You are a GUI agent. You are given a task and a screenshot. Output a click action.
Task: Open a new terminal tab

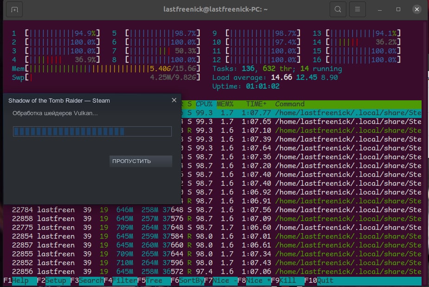14,10
